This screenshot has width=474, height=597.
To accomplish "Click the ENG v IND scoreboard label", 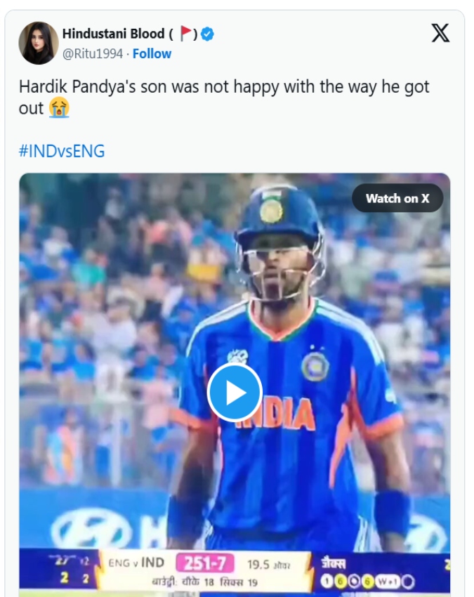I will tap(136, 563).
